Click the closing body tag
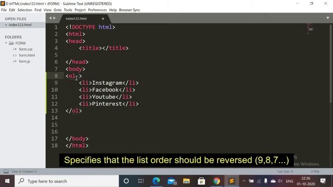The width and height of the screenshot is (333, 187). tap(77, 139)
